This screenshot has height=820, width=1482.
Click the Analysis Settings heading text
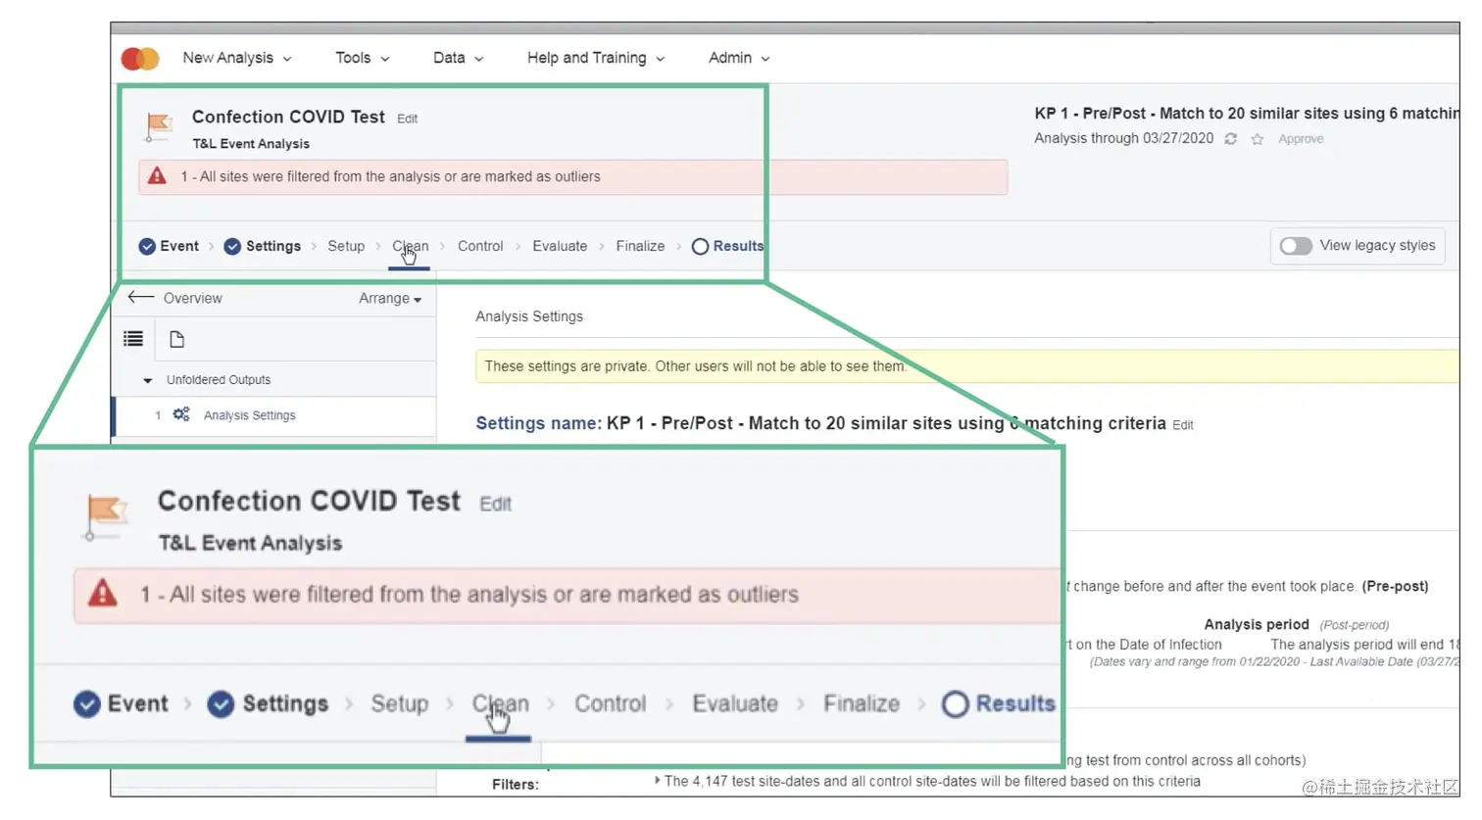coord(529,316)
